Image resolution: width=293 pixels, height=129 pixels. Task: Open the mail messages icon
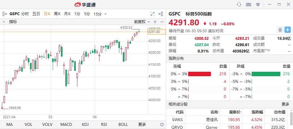click(x=248, y=4)
